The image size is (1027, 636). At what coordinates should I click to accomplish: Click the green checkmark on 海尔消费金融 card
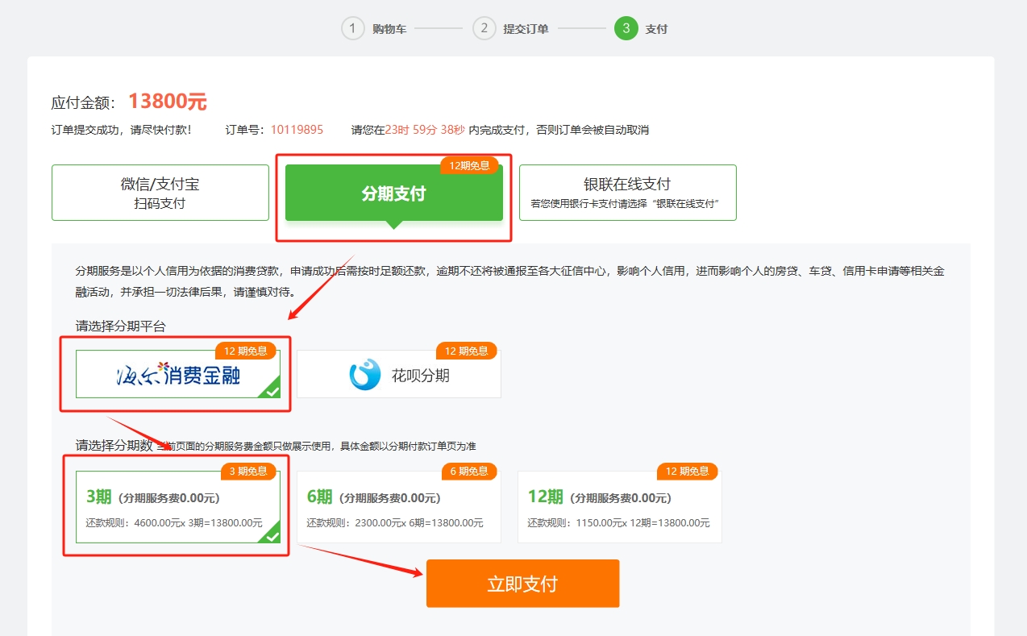[x=272, y=391]
